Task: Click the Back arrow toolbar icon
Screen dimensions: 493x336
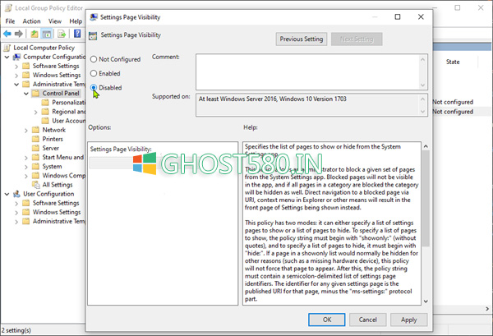Action: pyautogui.click(x=7, y=34)
